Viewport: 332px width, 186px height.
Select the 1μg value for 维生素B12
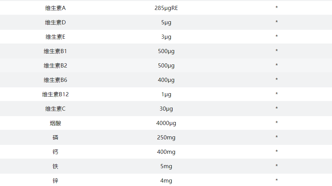click(166, 94)
